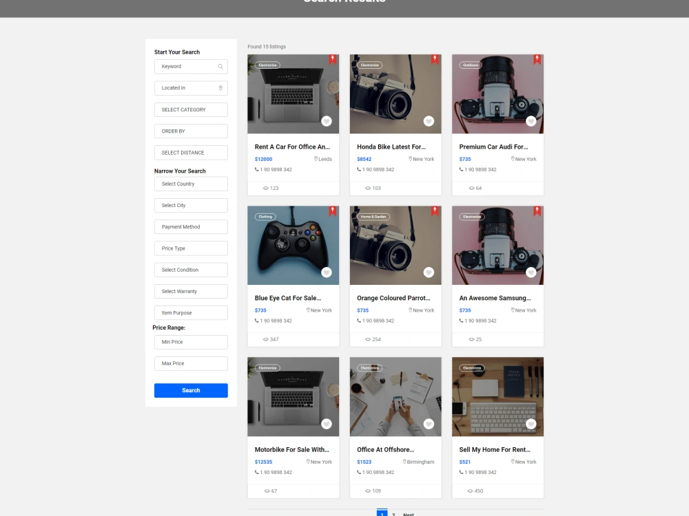Click Clothing tag on game controller card

coord(265,217)
